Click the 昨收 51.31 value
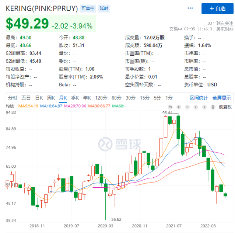The image size is (235, 233). pyautogui.click(x=78, y=45)
